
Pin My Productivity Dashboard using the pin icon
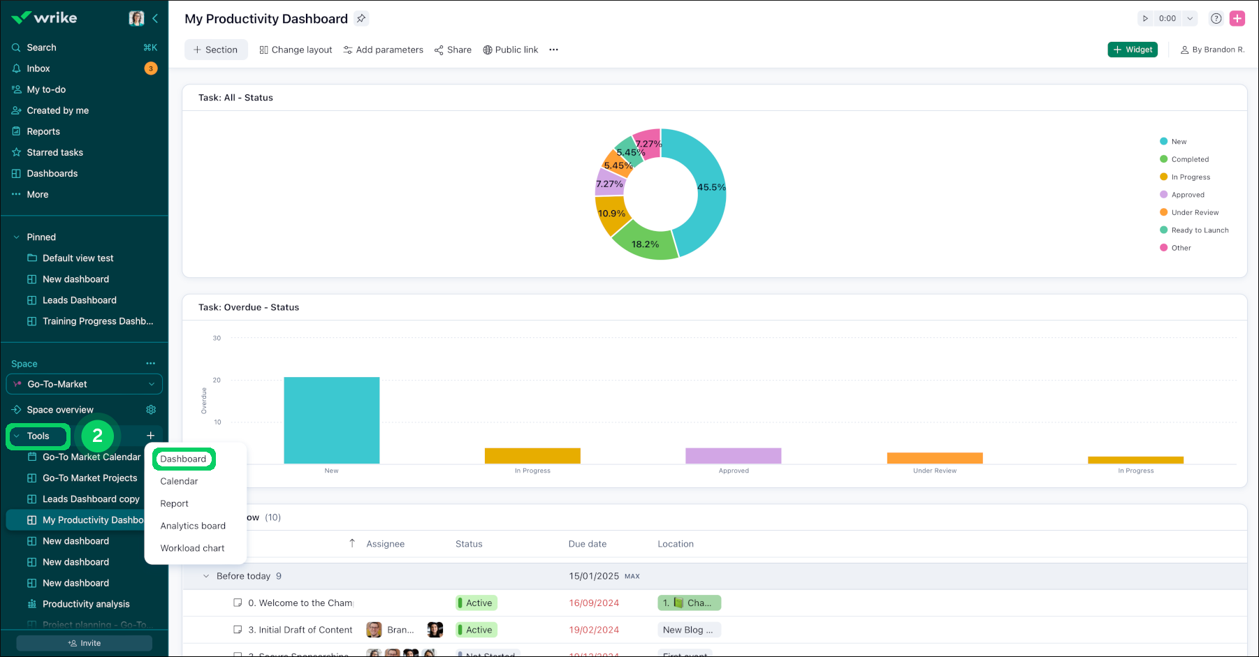click(x=362, y=19)
